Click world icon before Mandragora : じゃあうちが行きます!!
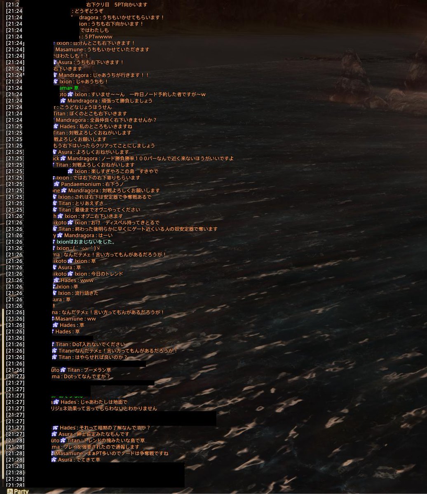 [55, 75]
